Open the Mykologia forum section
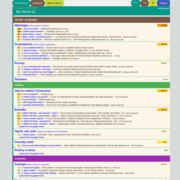180x180 pixels. pyautogui.click(x=21, y=25)
